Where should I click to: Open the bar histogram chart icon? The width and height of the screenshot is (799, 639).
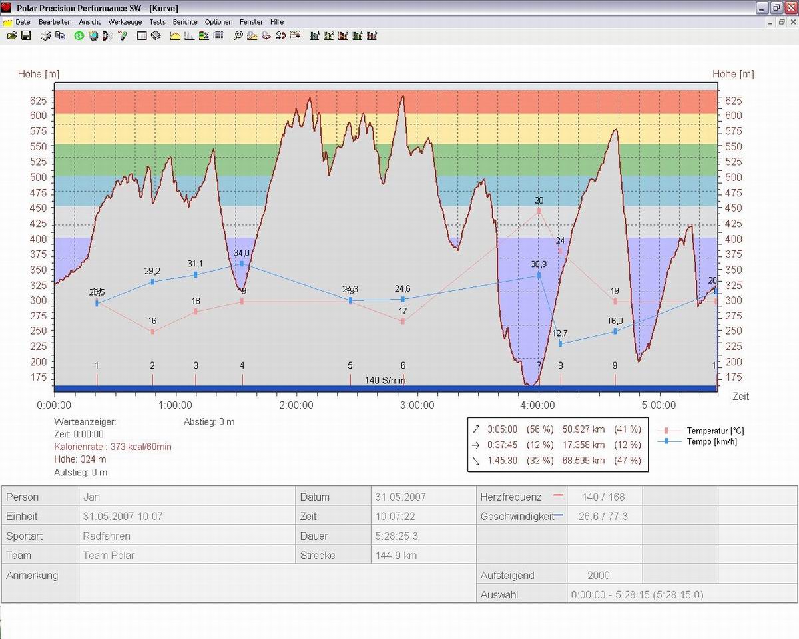pos(190,35)
